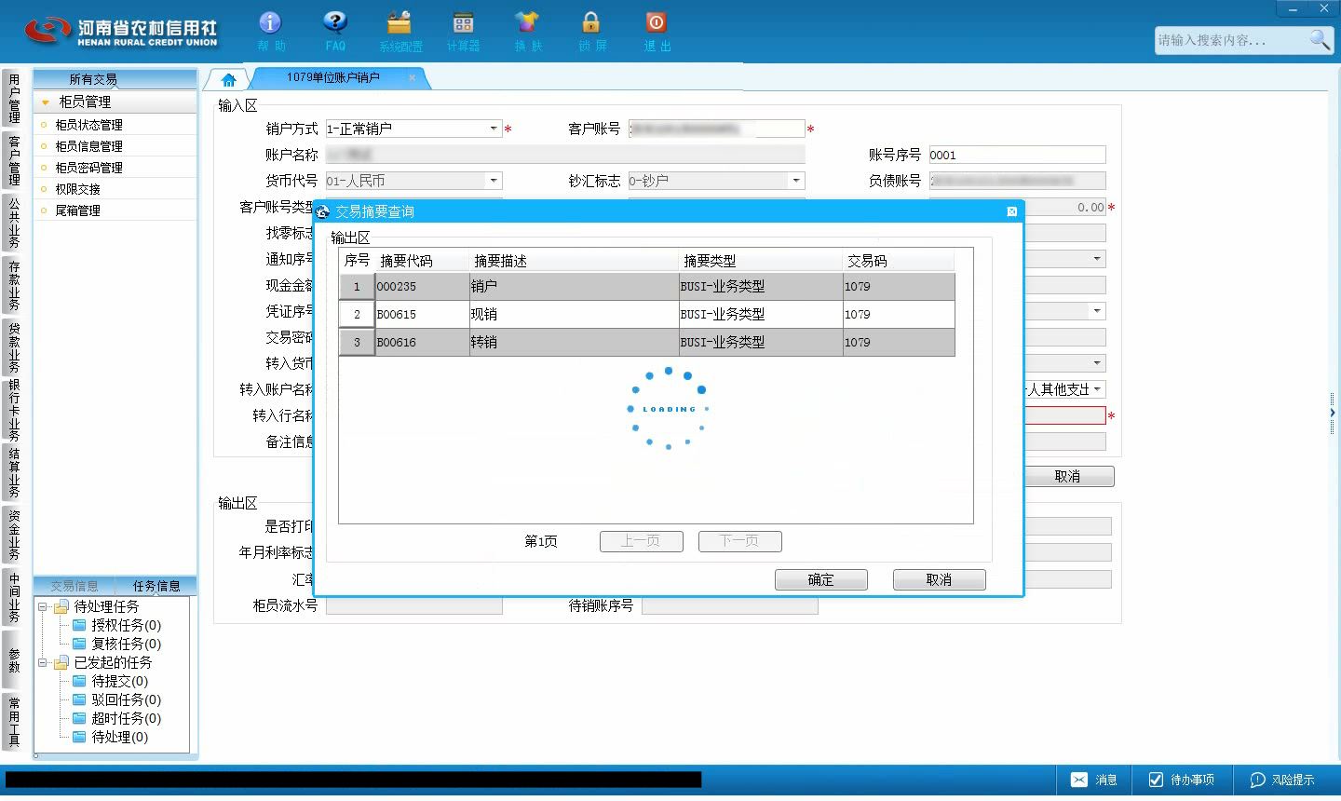The image size is (1341, 801).
Task: Click the 待提交(0) item
Action: pyautogui.click(x=119, y=681)
